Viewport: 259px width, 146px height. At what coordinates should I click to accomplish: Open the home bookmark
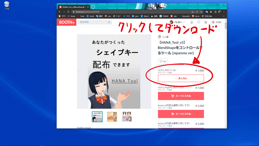tap(196, 16)
